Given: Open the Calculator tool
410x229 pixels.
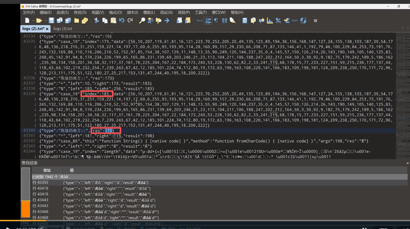Looking at the screenshot, I should tap(245, 21).
